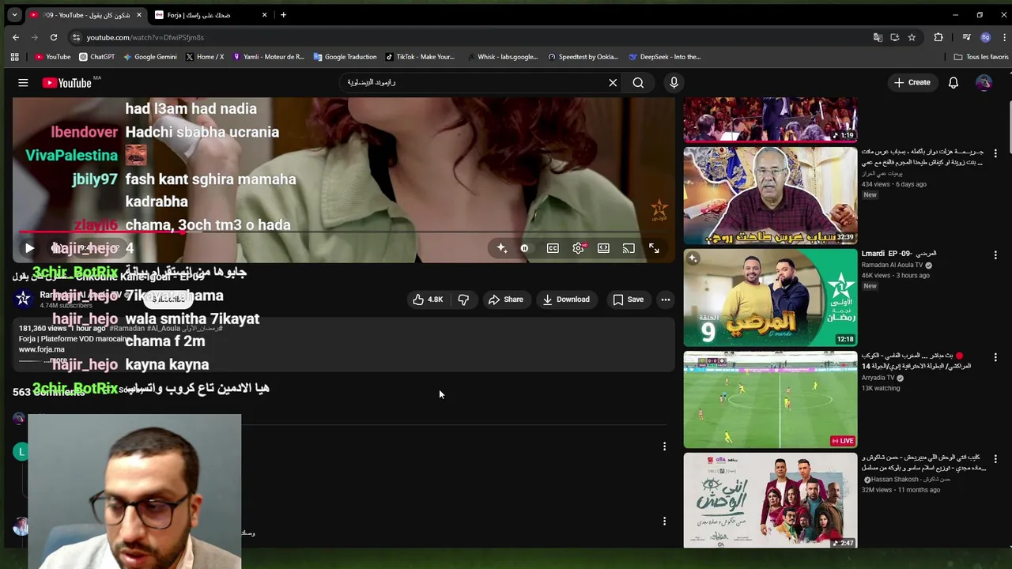Image resolution: width=1012 pixels, height=569 pixels.
Task: Bookmark this page with the star icon
Action: pyautogui.click(x=912, y=37)
